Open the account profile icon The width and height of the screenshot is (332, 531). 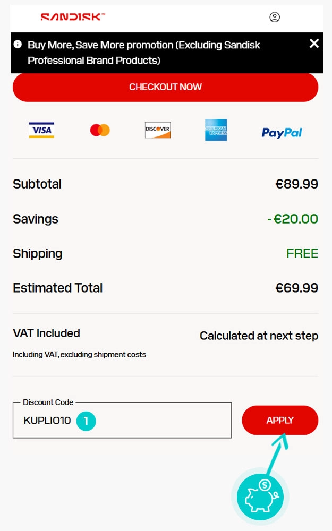275,17
